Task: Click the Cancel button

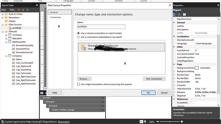Action: [164, 93]
